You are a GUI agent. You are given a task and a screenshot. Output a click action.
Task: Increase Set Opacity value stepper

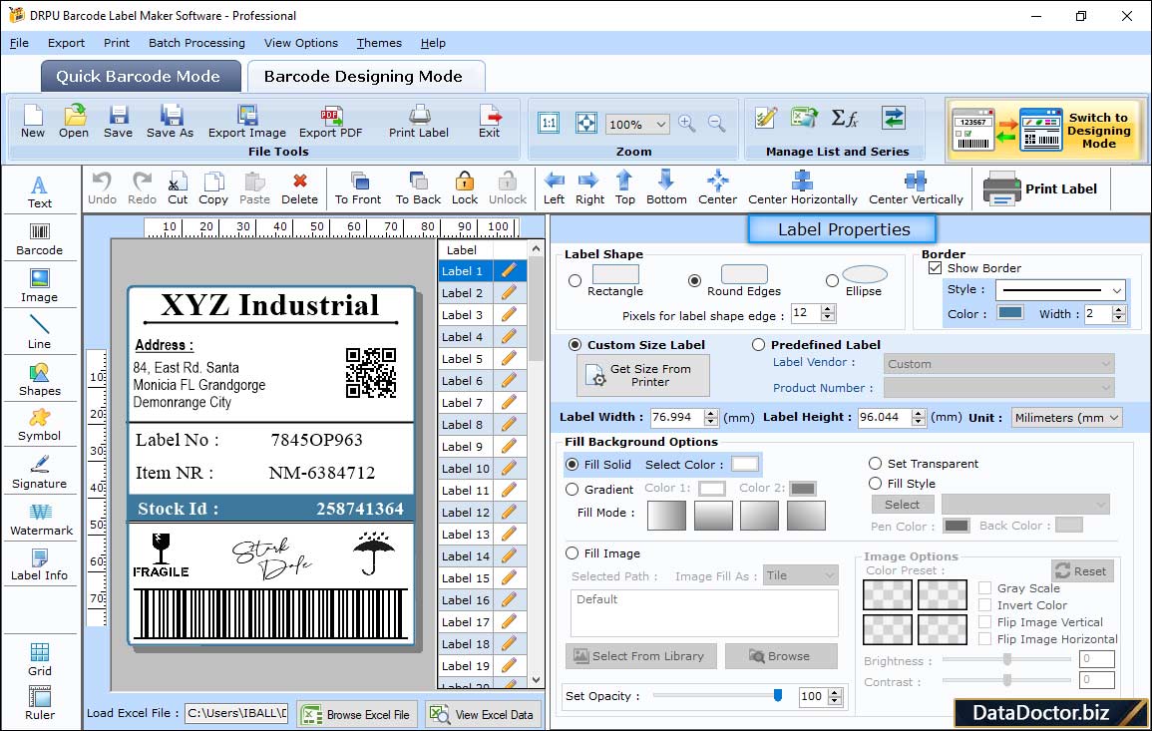pos(835,692)
